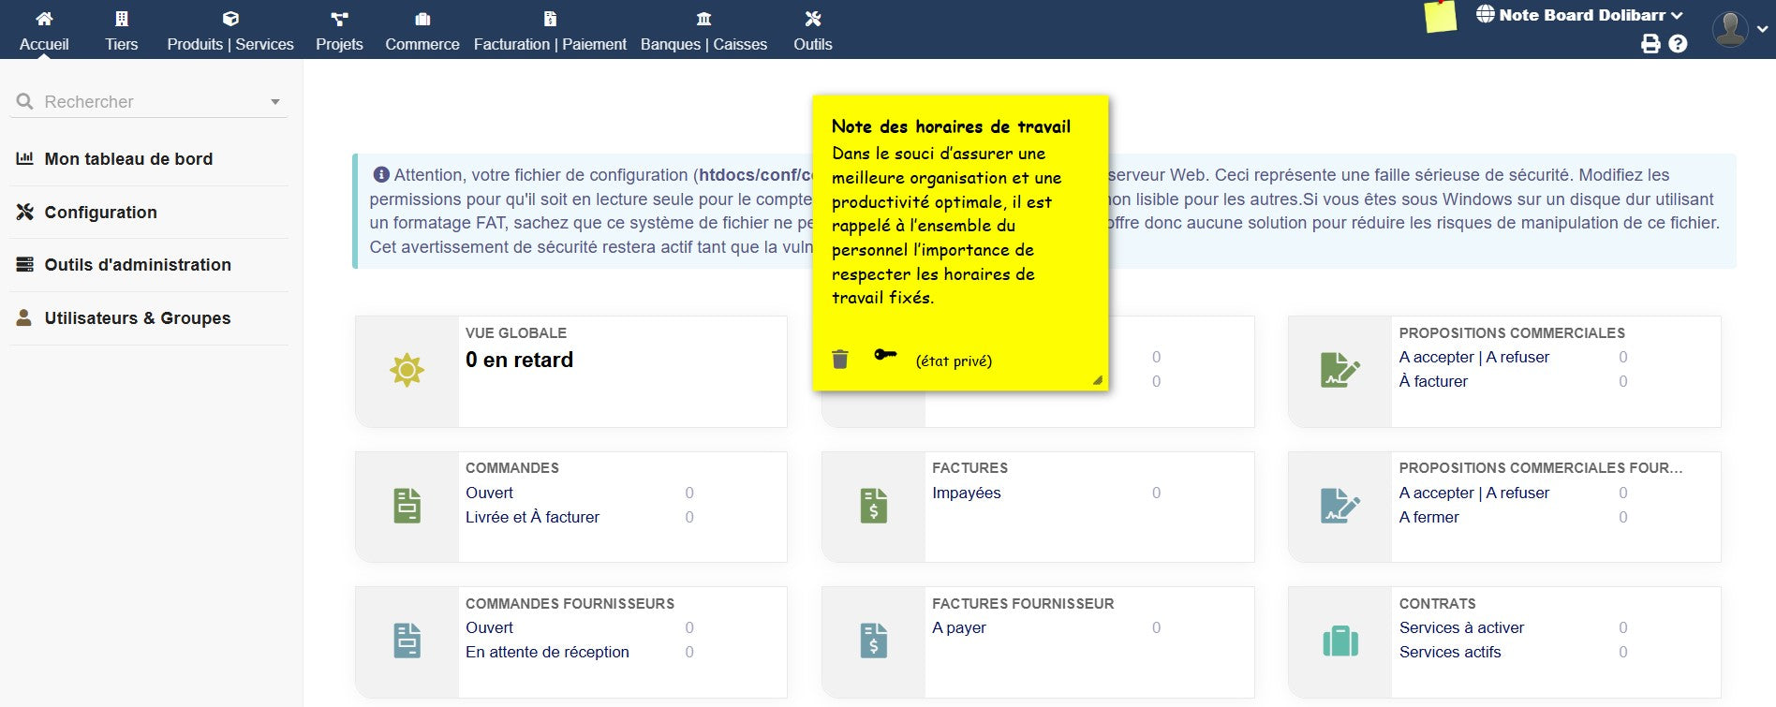Click the Impayées link under Factures

click(x=966, y=493)
